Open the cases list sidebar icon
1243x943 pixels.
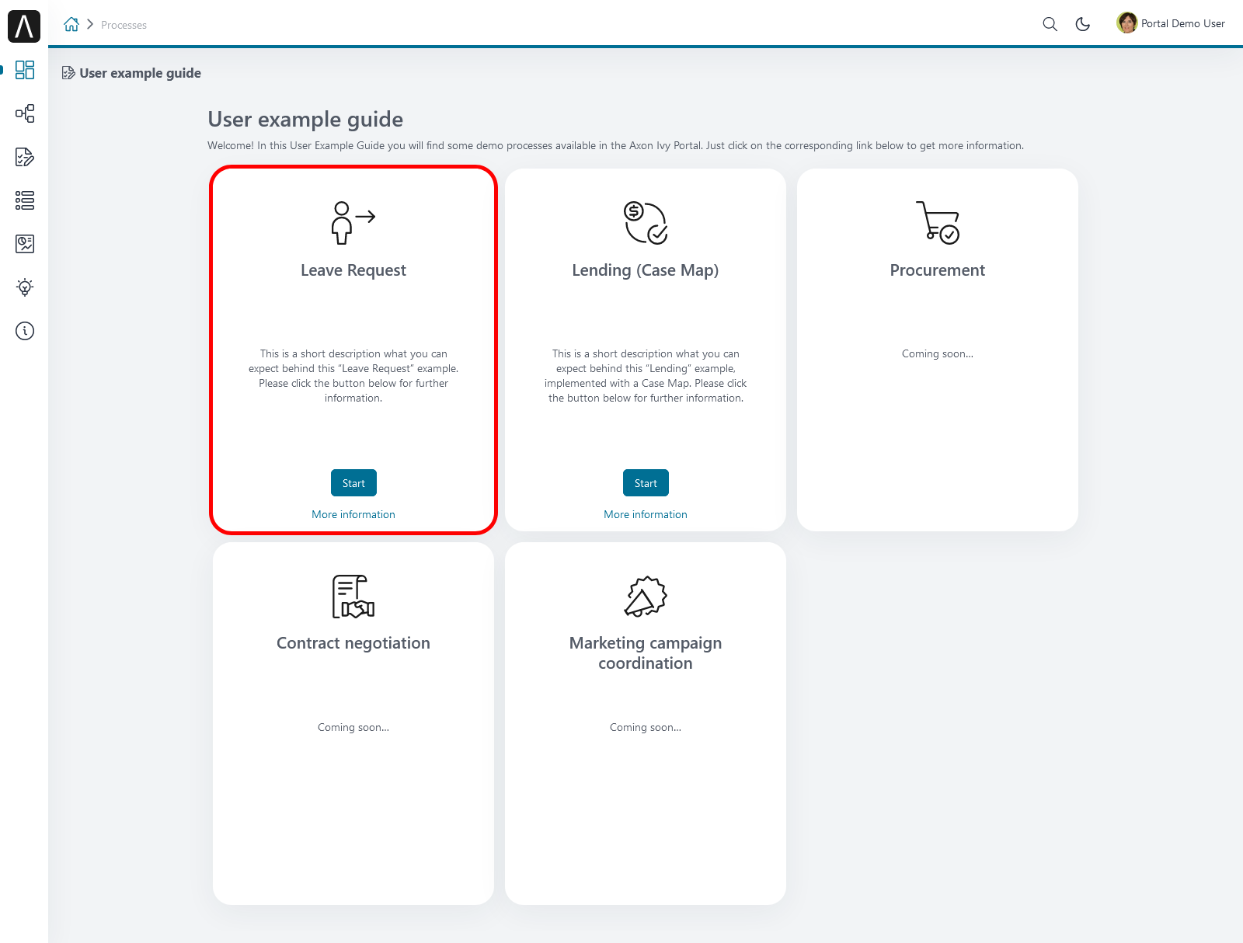(25, 200)
